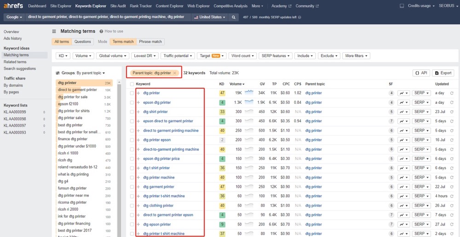Check the epson dtg printer checkbox
Viewport: 460px width, 237px height.
[132, 102]
